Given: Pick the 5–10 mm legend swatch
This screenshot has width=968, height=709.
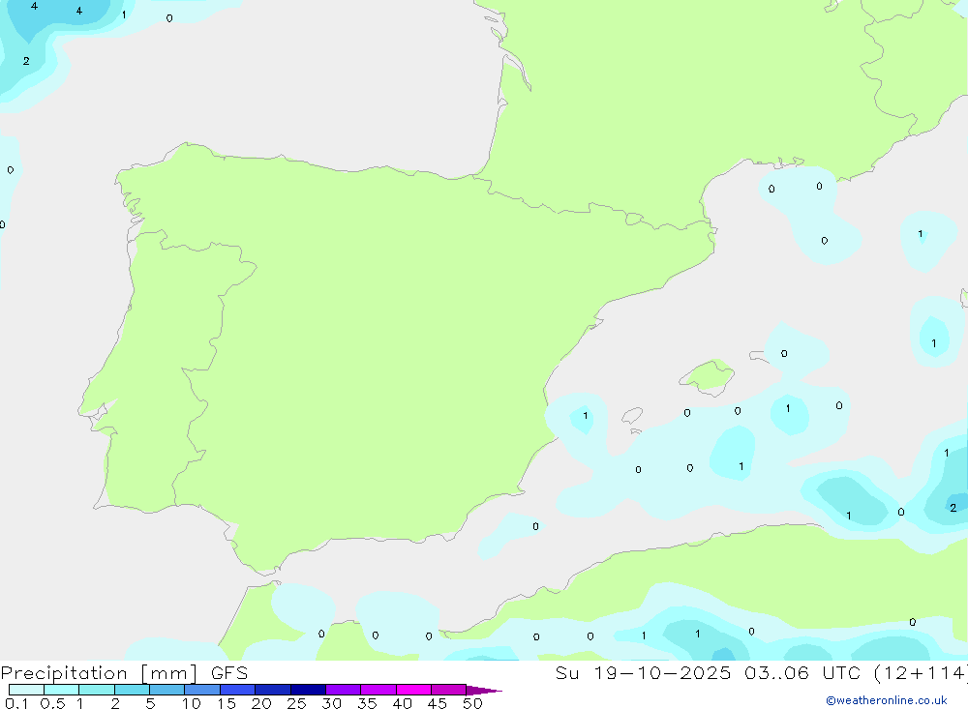Looking at the screenshot, I should 166,690.
